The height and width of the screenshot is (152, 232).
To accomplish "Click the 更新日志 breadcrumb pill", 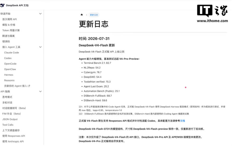I will click(94, 15).
